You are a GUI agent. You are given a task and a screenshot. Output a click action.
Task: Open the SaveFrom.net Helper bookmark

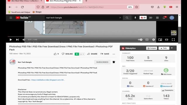click(19, 12)
